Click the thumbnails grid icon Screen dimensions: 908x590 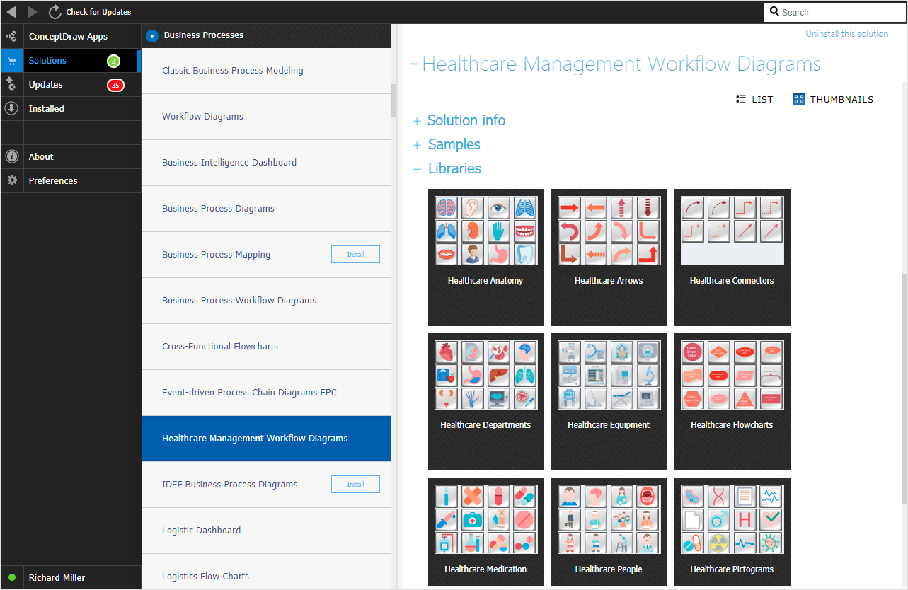click(x=799, y=99)
